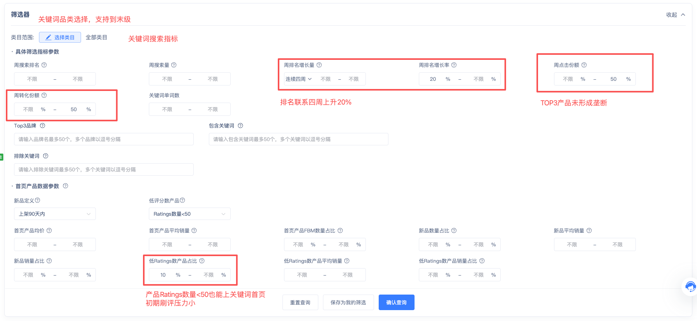Open the Ratings数量<50 dropdown
Viewport: 697px width, 321px height.
tap(189, 214)
